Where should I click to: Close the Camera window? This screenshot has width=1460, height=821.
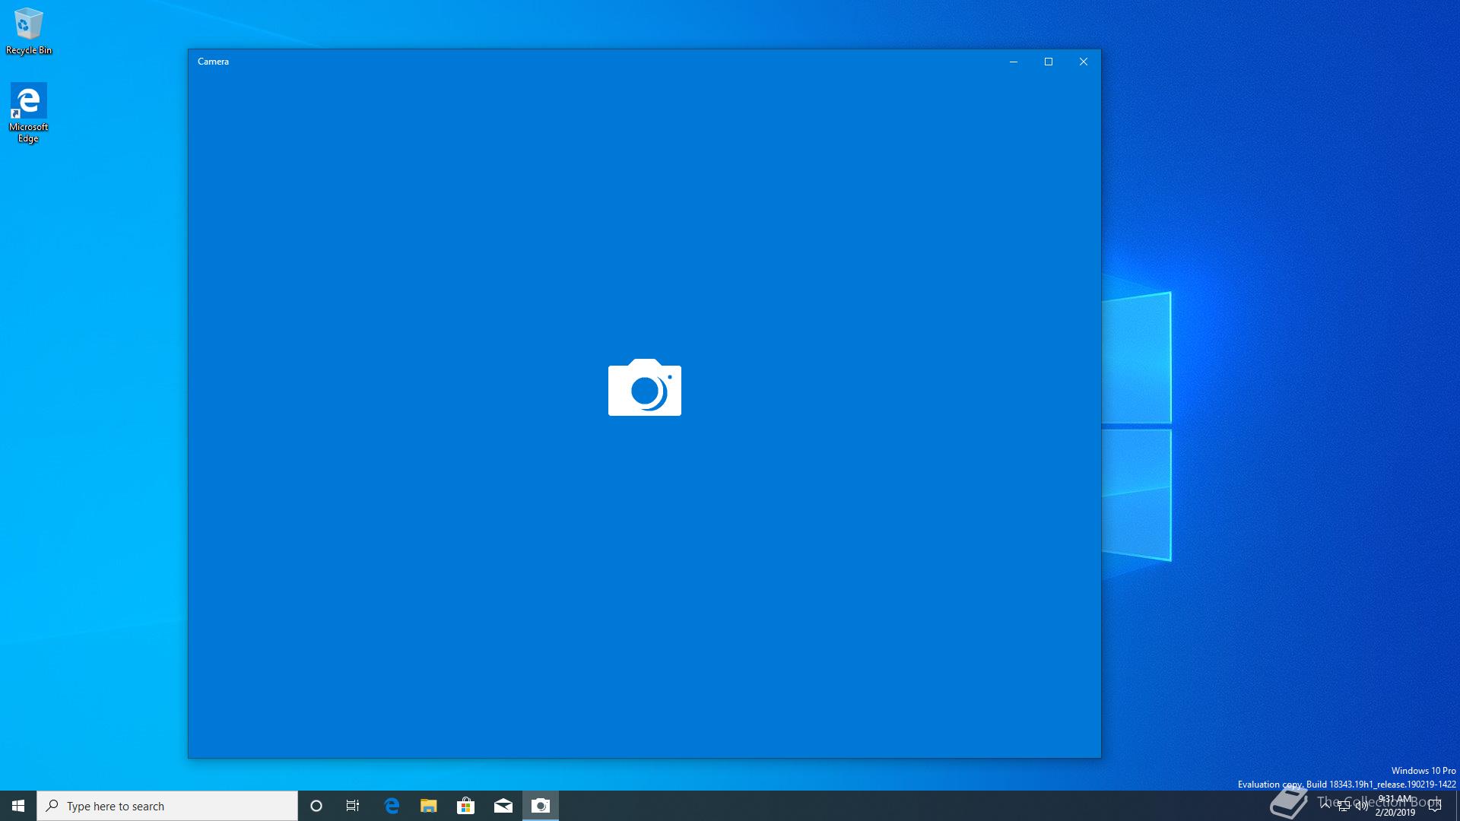coord(1084,62)
